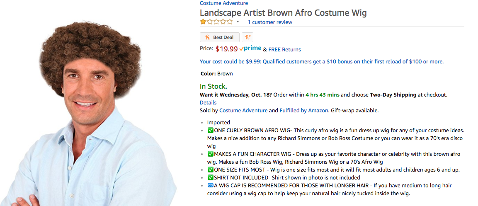
Task: Expand the star rating dropdown arrow
Action: click(x=238, y=22)
